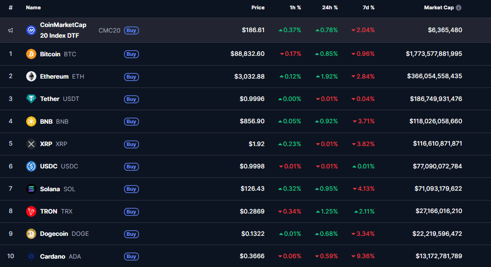The width and height of the screenshot is (491, 267).
Task: Click the TRON logo icon
Action: (x=31, y=211)
